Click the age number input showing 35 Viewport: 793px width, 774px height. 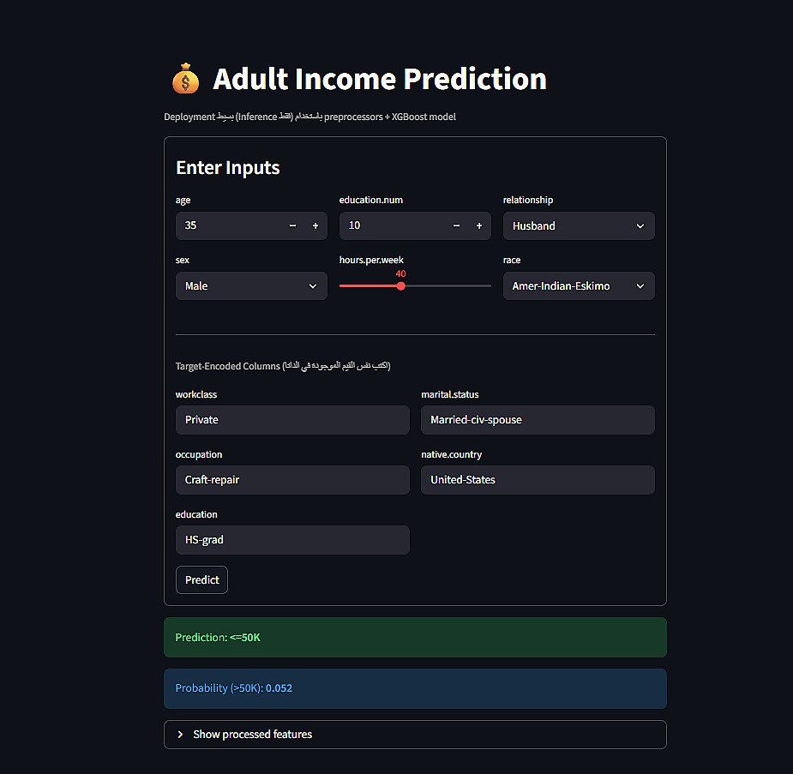click(x=228, y=226)
